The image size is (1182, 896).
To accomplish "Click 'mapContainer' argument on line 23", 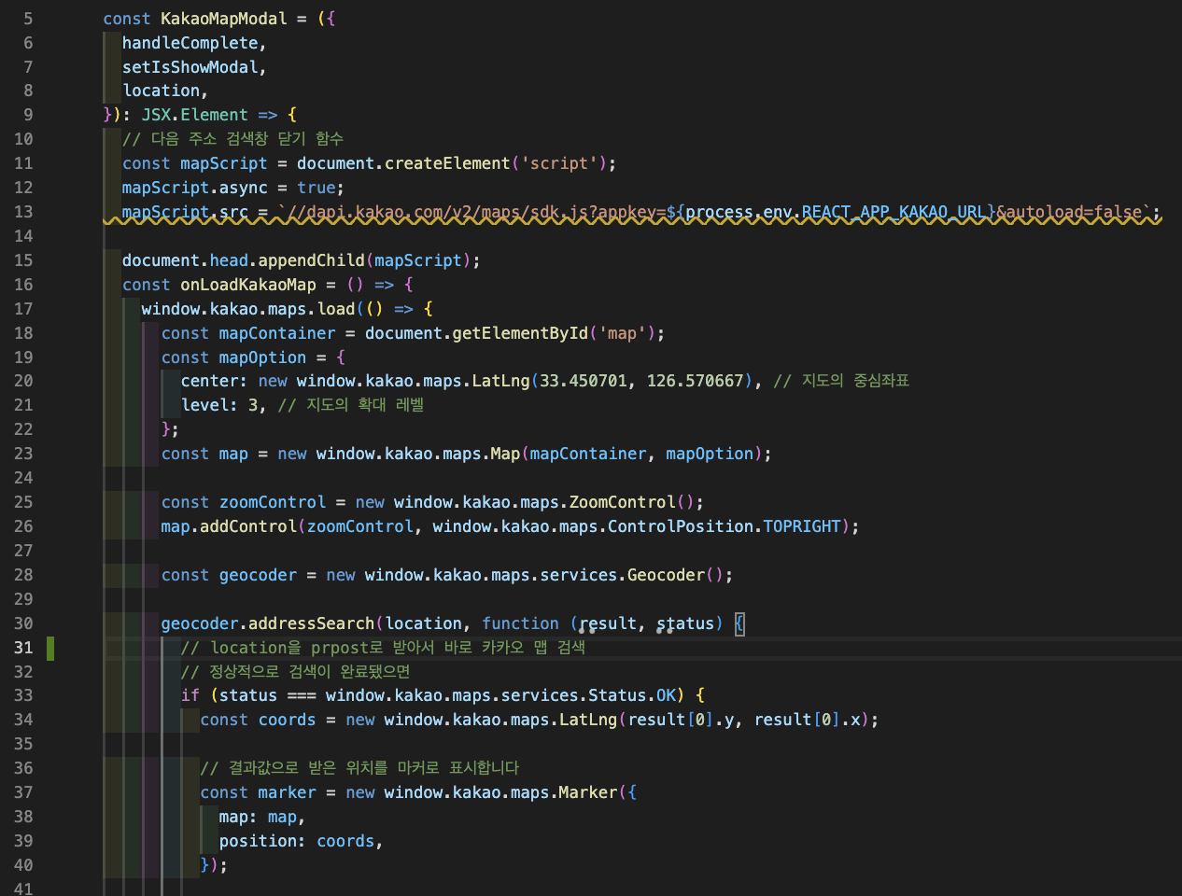I will click(588, 454).
